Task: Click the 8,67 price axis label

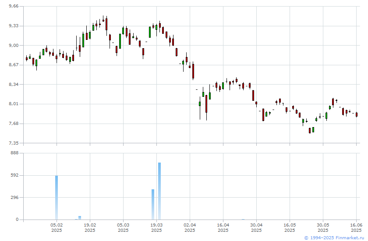Action: tap(14, 65)
